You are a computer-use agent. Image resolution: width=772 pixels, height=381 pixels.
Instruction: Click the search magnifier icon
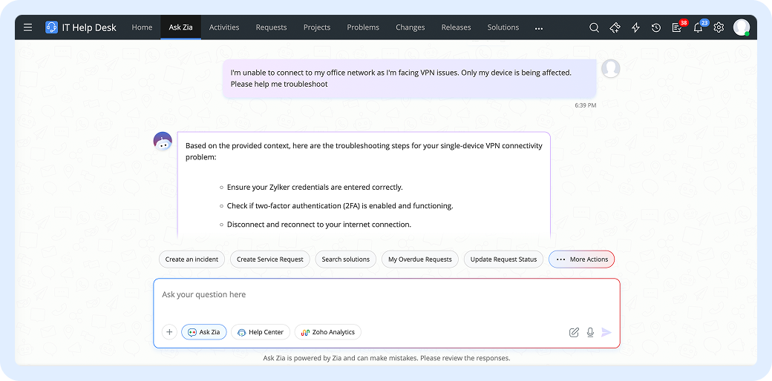click(594, 27)
